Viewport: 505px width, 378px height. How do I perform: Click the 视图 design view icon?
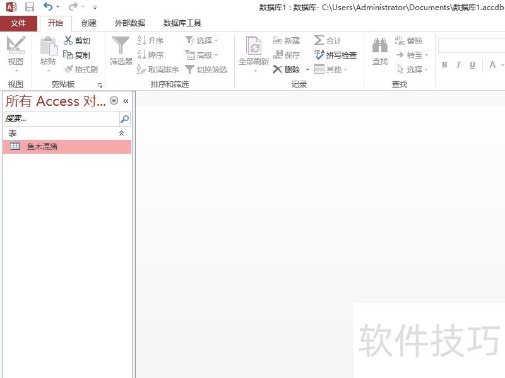tap(15, 47)
